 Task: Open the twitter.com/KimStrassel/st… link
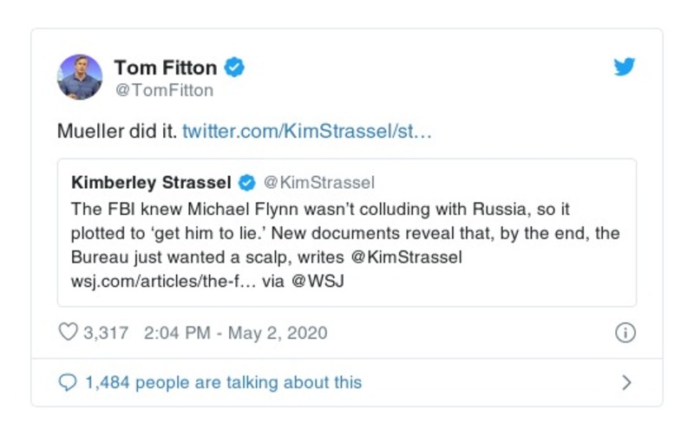[307, 132]
